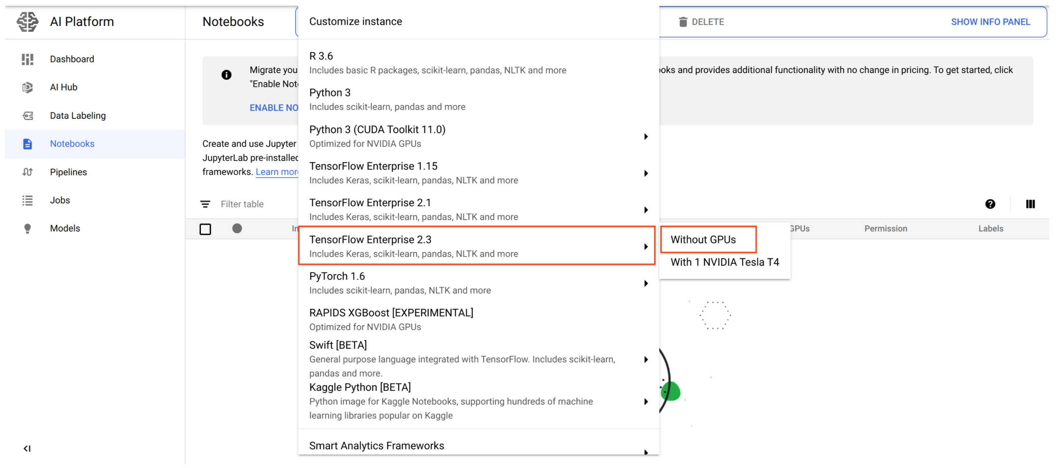
Task: Open the help question mark icon
Action: pos(990,204)
